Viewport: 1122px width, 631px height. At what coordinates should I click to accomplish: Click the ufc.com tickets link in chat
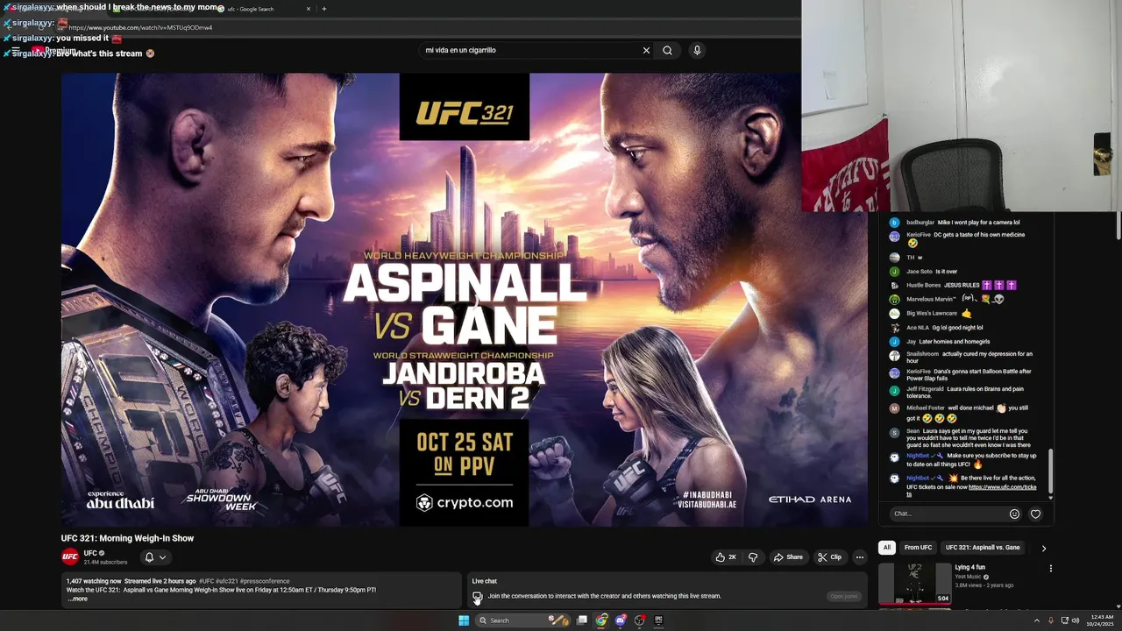point(1002,487)
